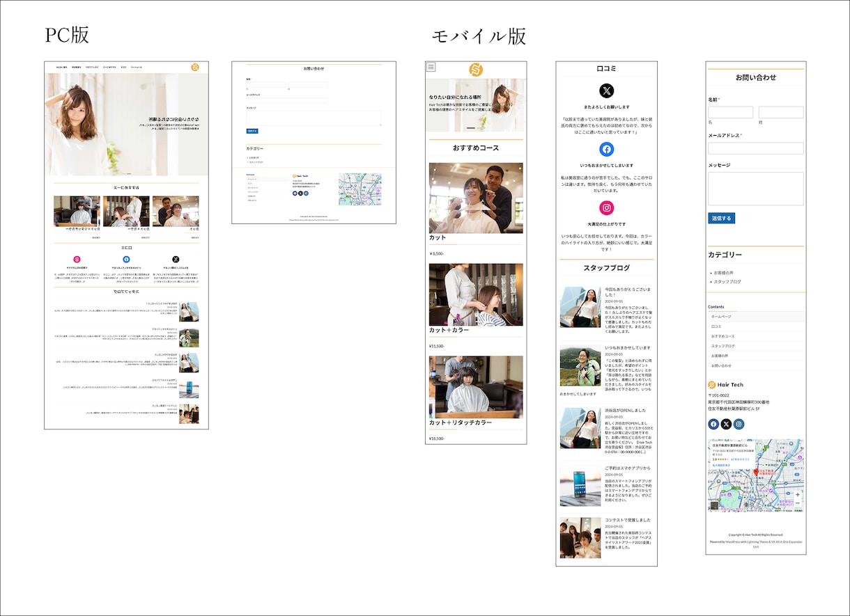Click the 送信する submit button in mobile form
Image resolution: width=850 pixels, height=616 pixels.
[721, 218]
